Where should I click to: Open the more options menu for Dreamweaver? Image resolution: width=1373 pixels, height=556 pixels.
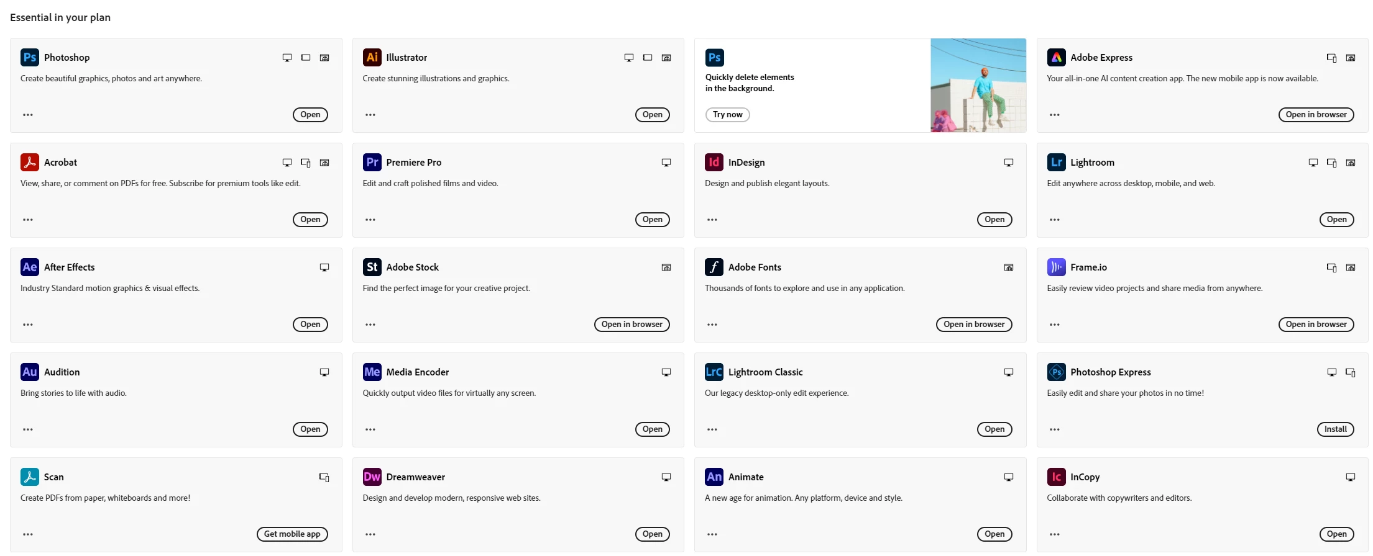point(370,534)
